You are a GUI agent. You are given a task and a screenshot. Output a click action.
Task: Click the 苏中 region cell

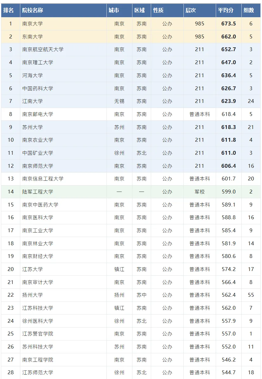(x=142, y=295)
